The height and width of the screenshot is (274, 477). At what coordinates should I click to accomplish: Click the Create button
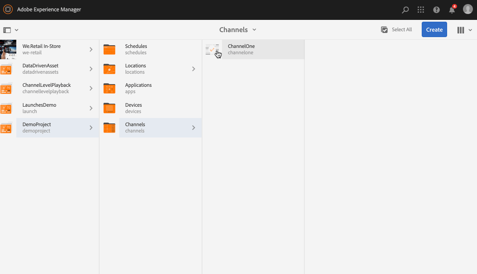(434, 29)
